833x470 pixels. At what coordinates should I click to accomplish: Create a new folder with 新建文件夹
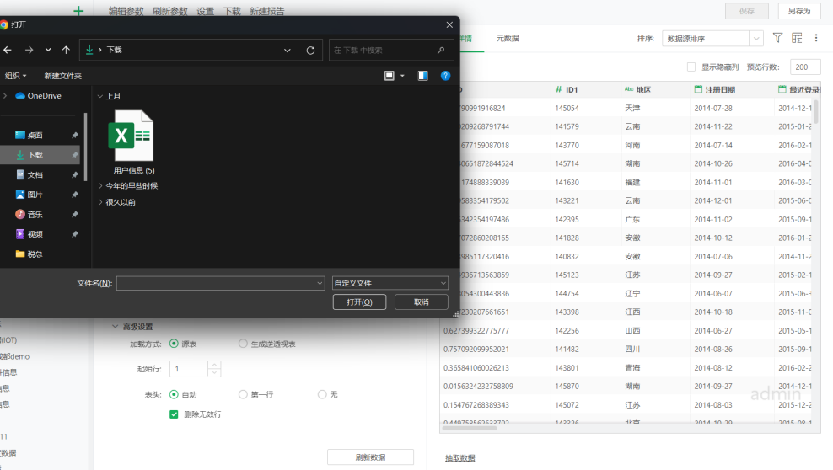tap(62, 76)
